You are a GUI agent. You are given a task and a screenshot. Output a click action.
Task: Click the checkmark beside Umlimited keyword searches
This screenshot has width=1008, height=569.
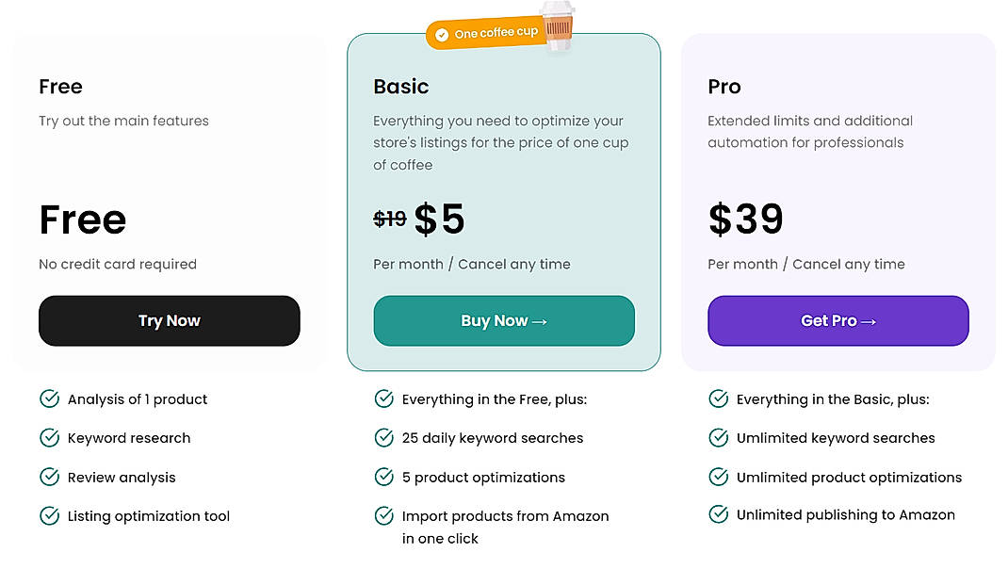[x=718, y=438]
